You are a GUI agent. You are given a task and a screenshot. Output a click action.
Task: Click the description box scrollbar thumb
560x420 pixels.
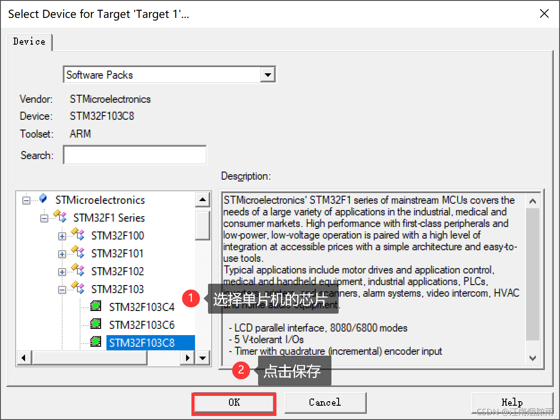point(533,274)
